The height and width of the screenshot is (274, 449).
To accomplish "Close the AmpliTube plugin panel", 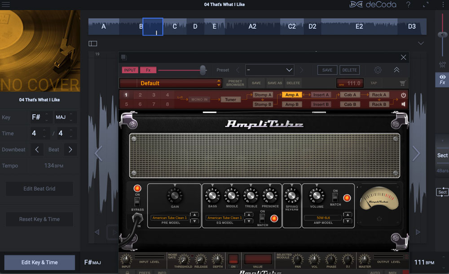I will 404,58.
